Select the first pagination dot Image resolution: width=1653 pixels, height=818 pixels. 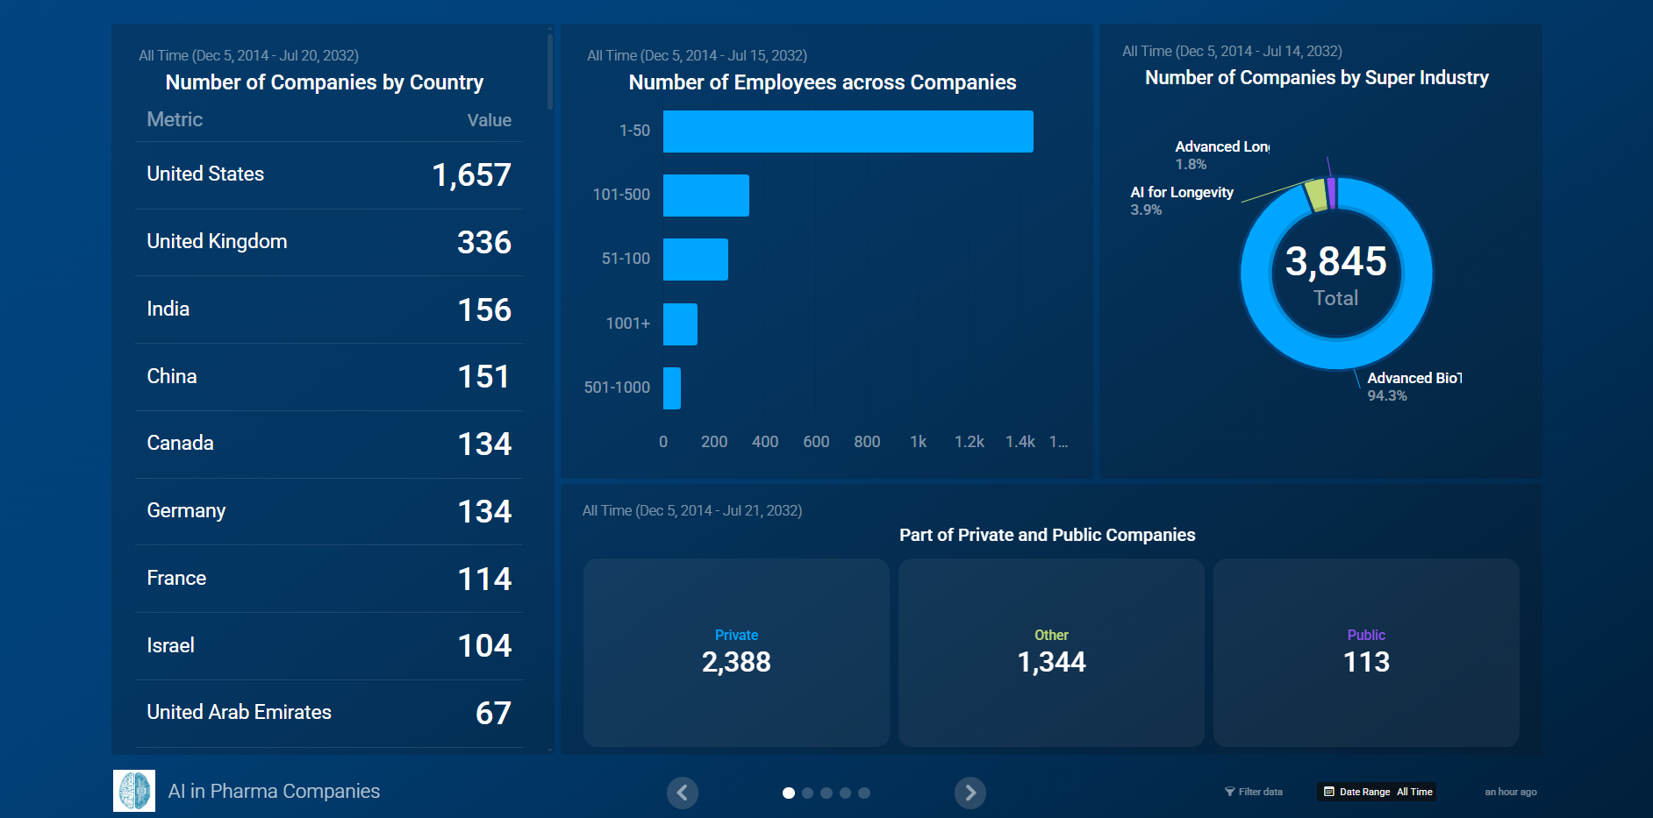click(x=788, y=793)
